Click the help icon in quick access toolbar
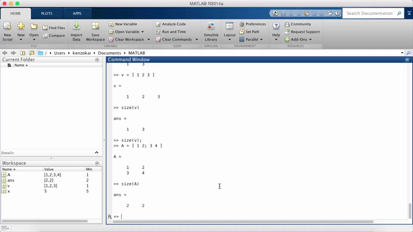This screenshot has height=232, width=413. coord(338,13)
